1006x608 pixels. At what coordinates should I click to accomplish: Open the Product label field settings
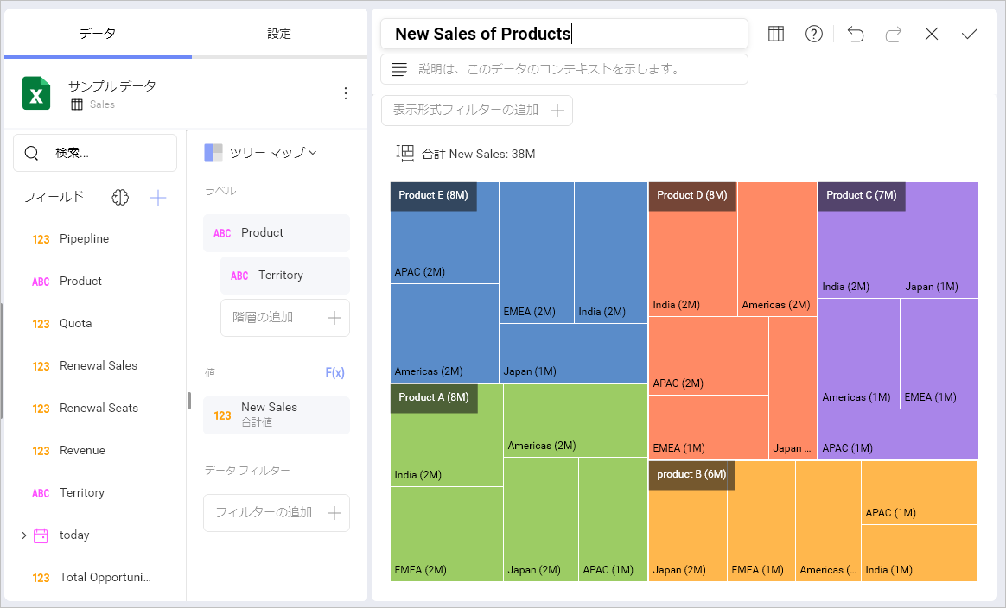point(277,233)
